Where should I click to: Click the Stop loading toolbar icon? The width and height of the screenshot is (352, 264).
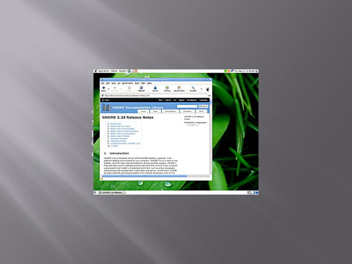coord(129,88)
